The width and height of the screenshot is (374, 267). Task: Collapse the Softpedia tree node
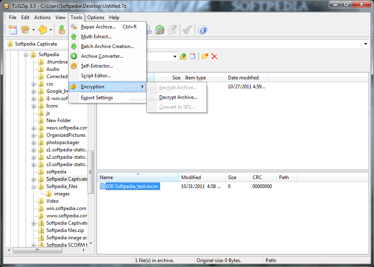(x=26, y=55)
